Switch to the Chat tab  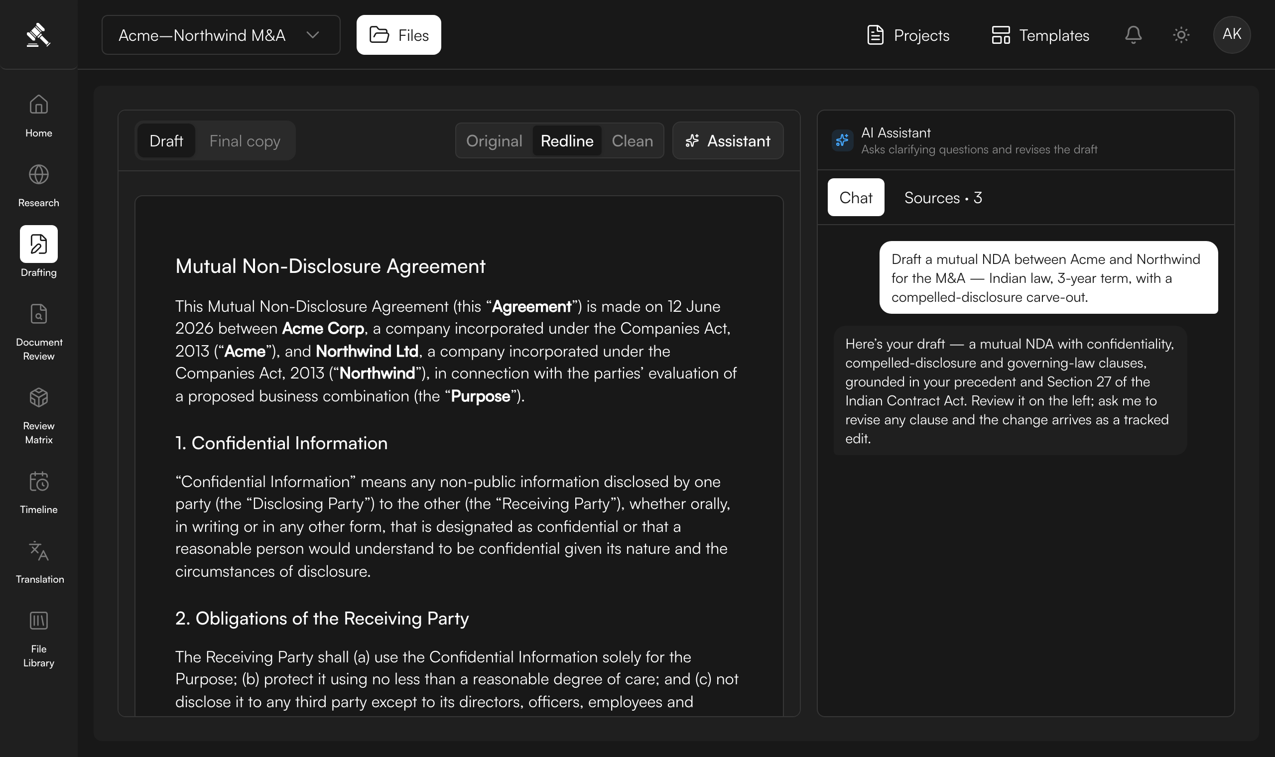[856, 197]
